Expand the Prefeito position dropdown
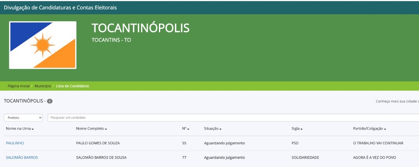Screen dimensions: 419x167 [23, 118]
